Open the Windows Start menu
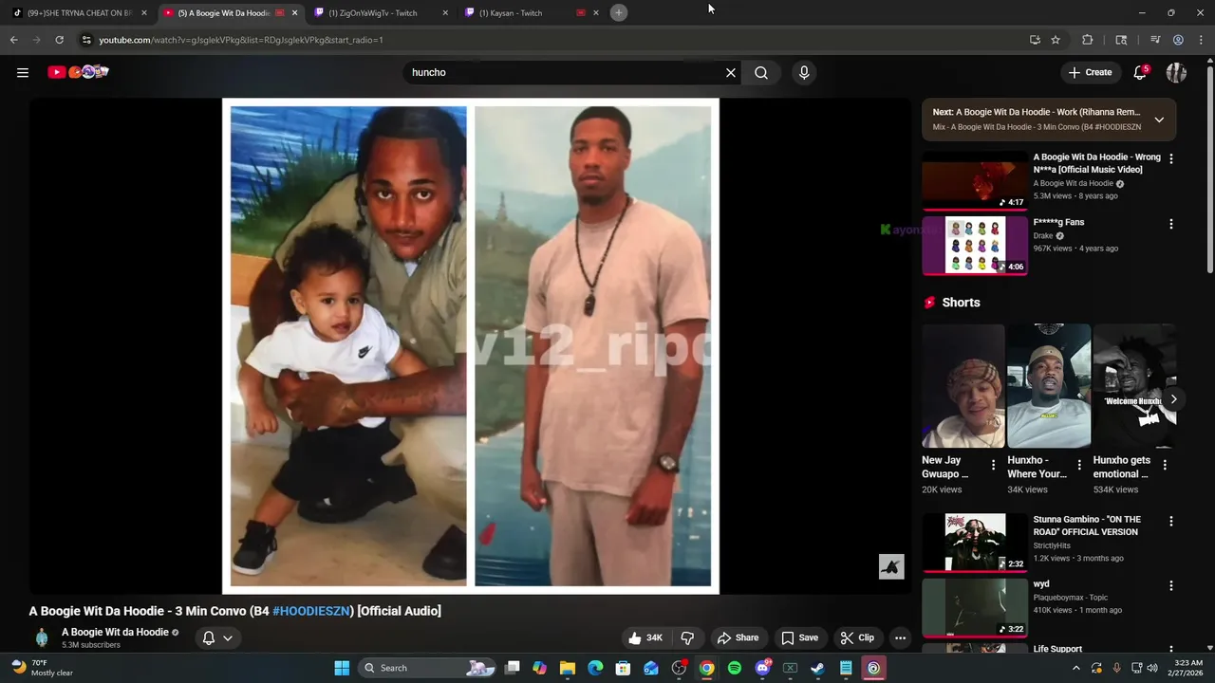This screenshot has width=1215, height=683. (342, 668)
